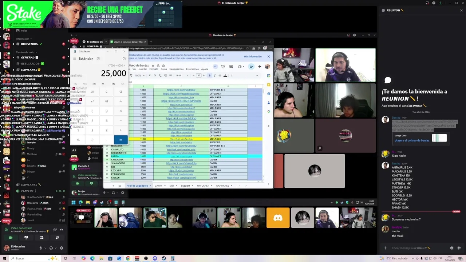Click the calculator backspace key
Image resolution: width=466 pixels, height=262 pixels.
[x=121, y=92]
